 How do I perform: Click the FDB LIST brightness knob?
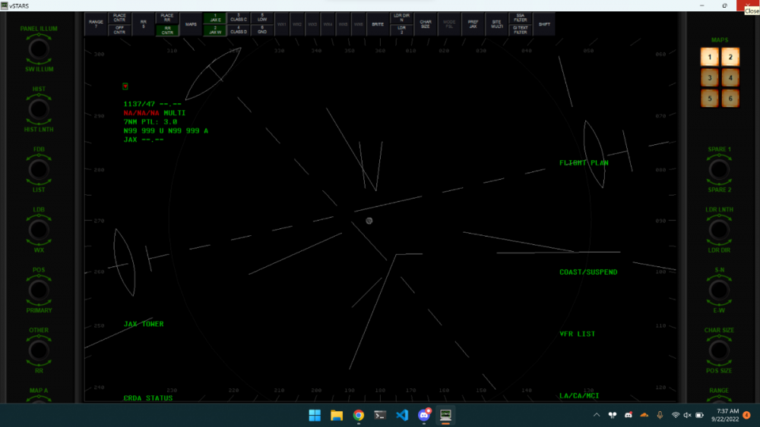[39, 169]
